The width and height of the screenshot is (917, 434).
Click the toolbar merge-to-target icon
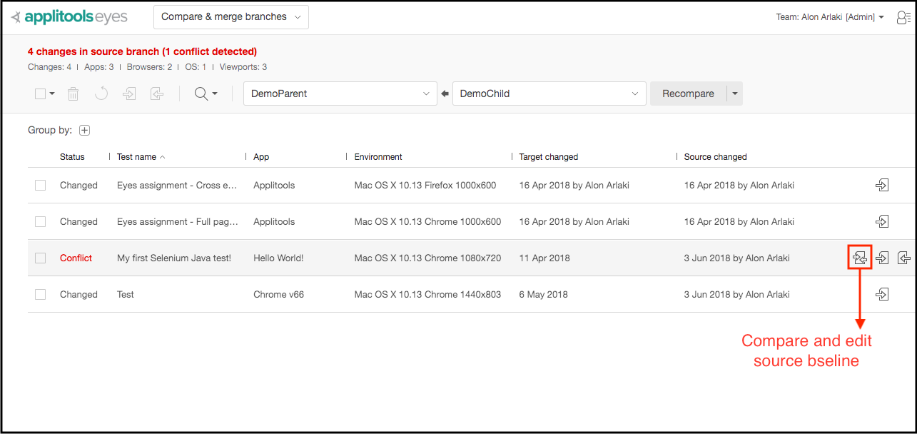129,94
